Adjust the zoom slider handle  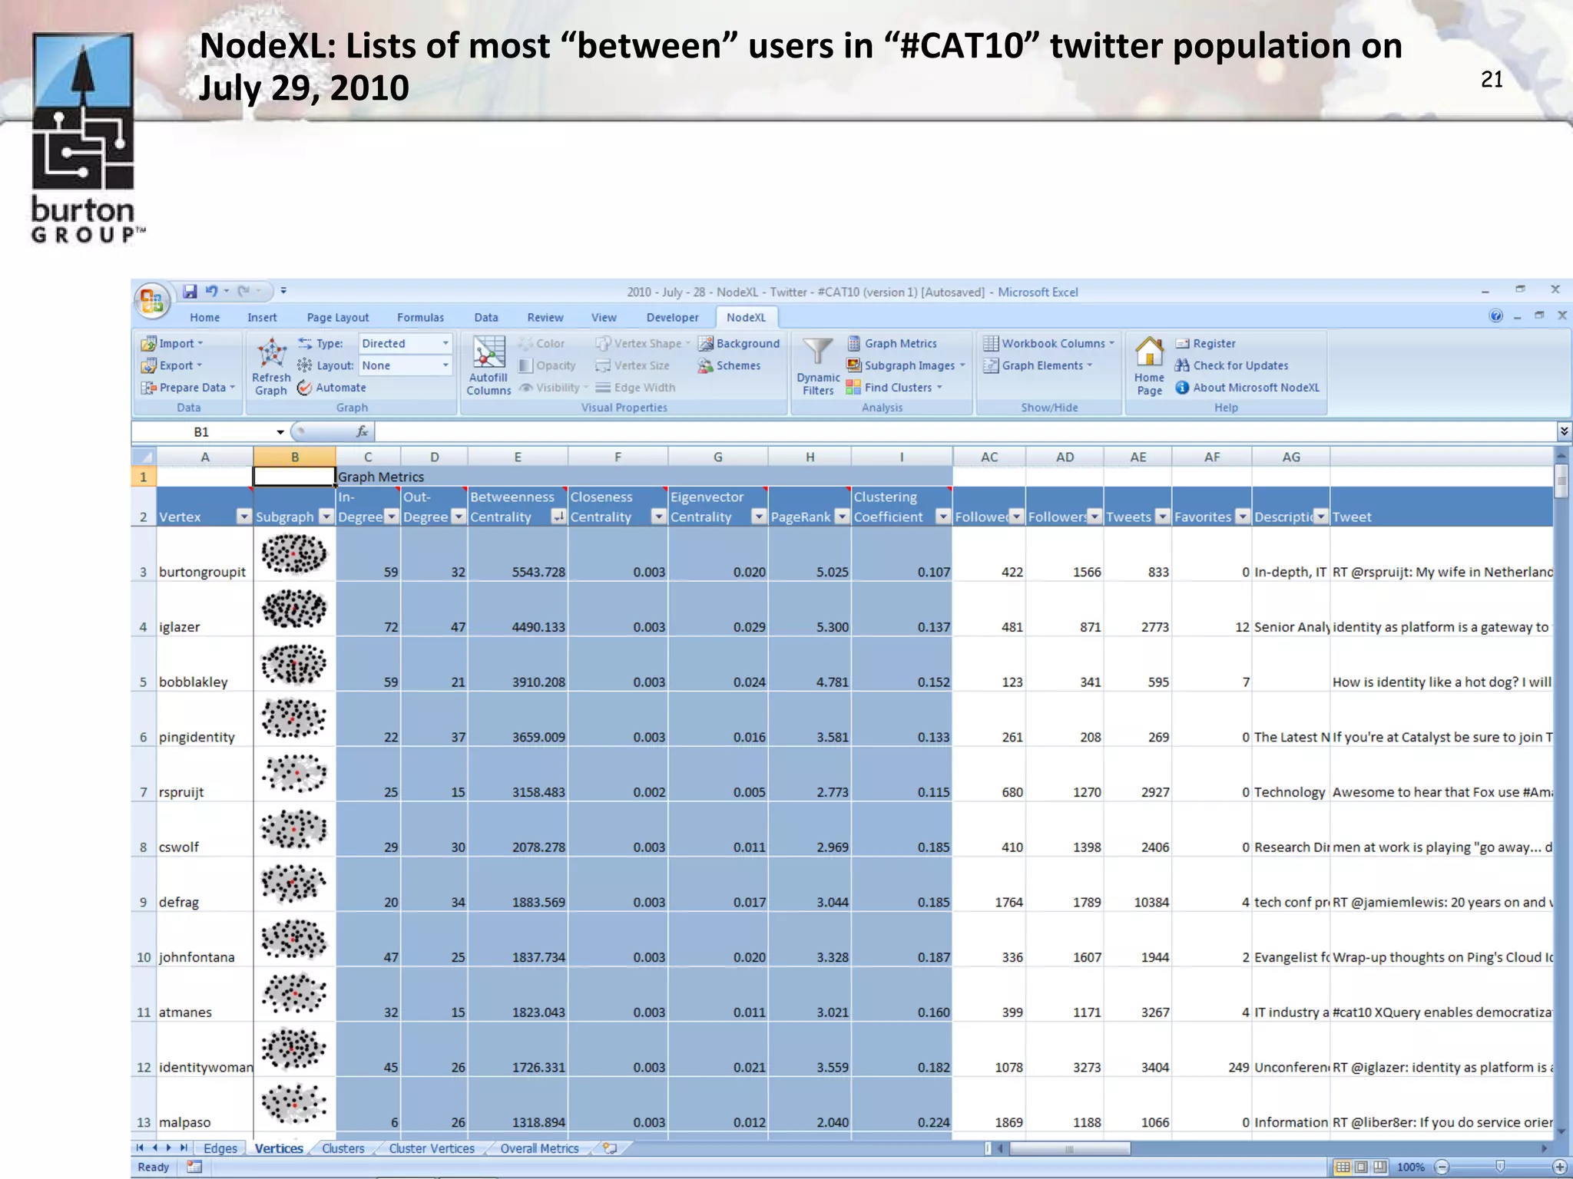click(x=1500, y=1167)
